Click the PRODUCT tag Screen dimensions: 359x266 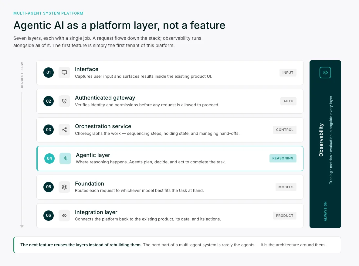[x=285, y=216]
